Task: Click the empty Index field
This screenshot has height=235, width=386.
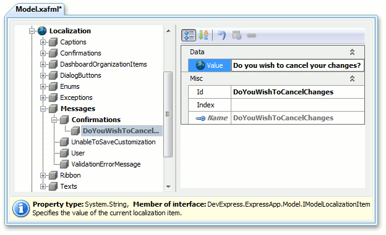Action: [x=298, y=105]
